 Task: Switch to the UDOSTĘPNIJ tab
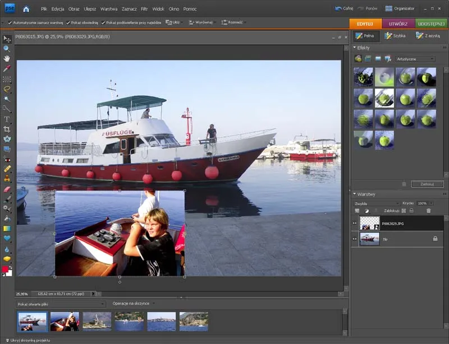point(431,24)
